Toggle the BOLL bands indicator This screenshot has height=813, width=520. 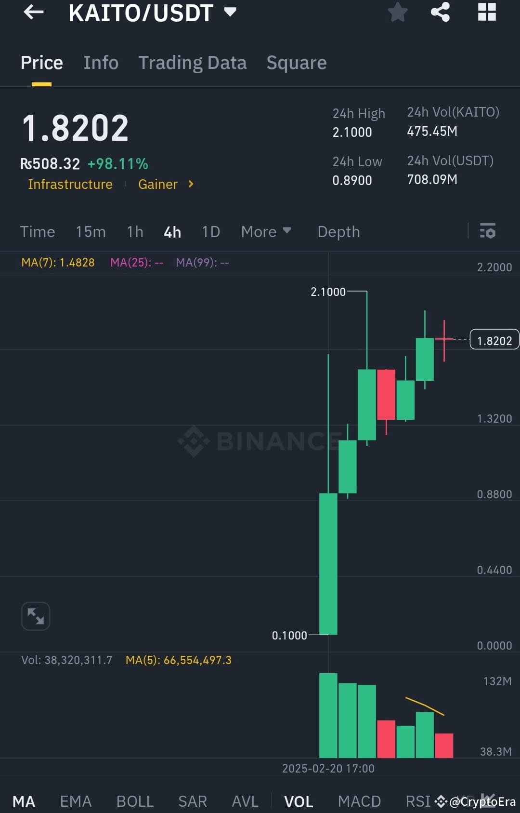tap(135, 800)
